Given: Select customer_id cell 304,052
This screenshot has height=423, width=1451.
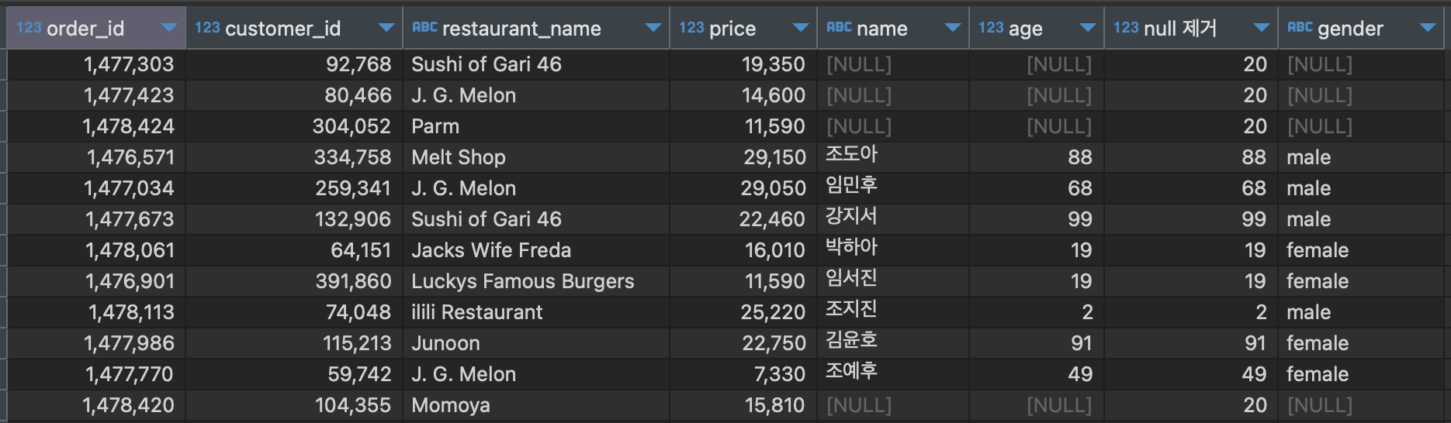Looking at the screenshot, I should point(294,126).
